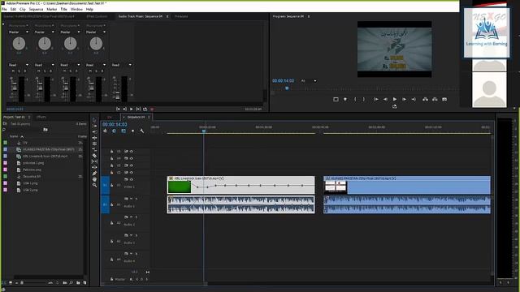Image resolution: width=520 pixels, height=292 pixels.
Task: Toggle Linked Selection in timeline header
Action: 123,131
